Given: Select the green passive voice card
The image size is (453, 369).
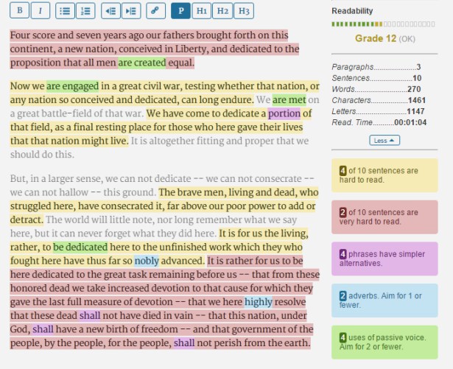Looking at the screenshot, I should [x=384, y=342].
